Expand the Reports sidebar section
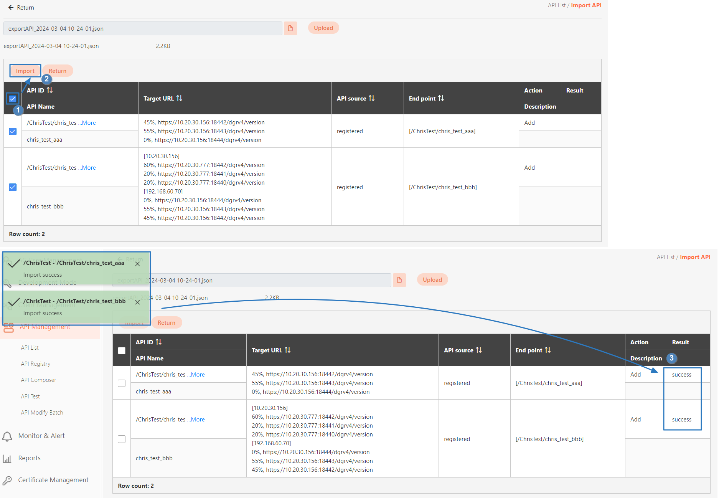Screen dimensions: 719x499 (x=29, y=458)
